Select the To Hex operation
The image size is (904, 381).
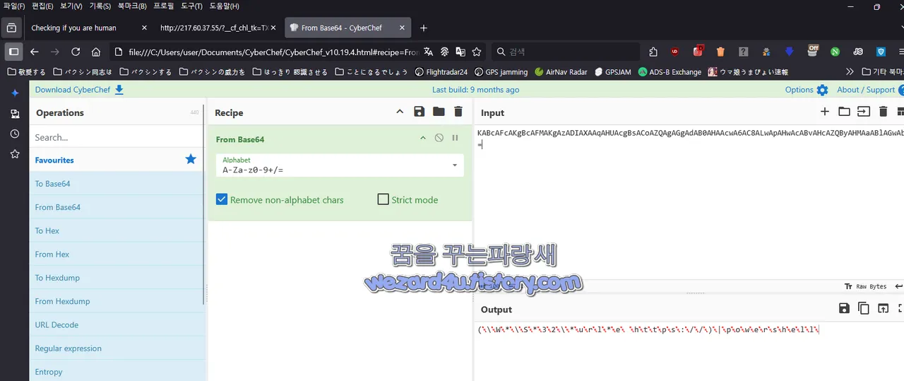[x=117, y=230]
